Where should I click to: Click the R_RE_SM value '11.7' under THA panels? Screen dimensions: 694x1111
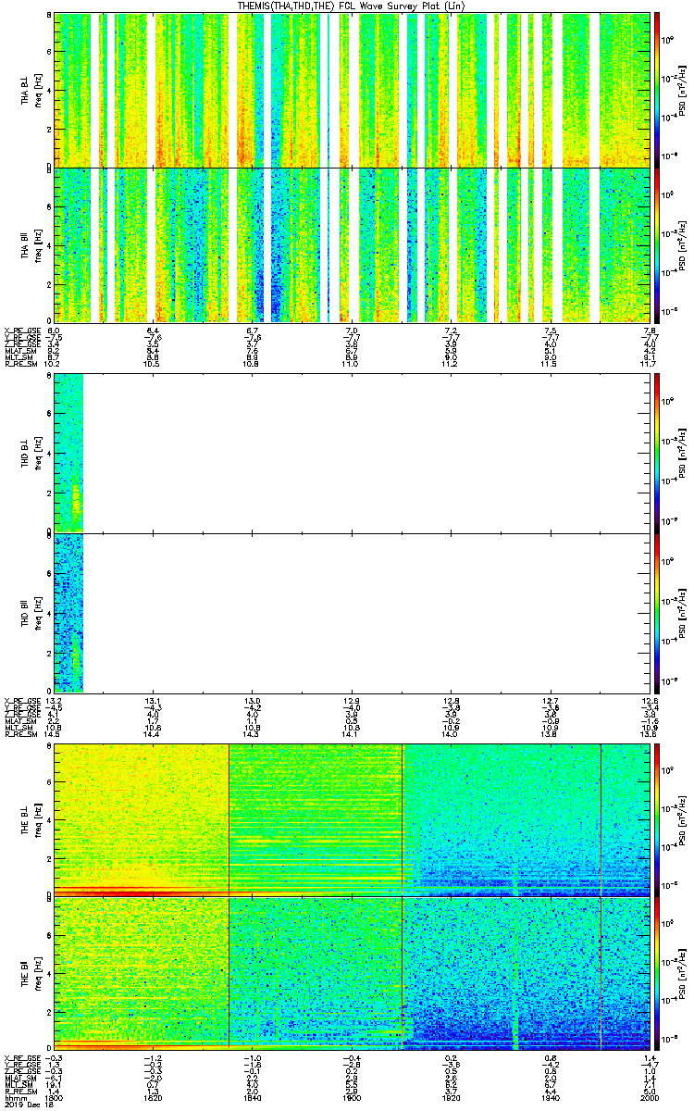tap(650, 364)
